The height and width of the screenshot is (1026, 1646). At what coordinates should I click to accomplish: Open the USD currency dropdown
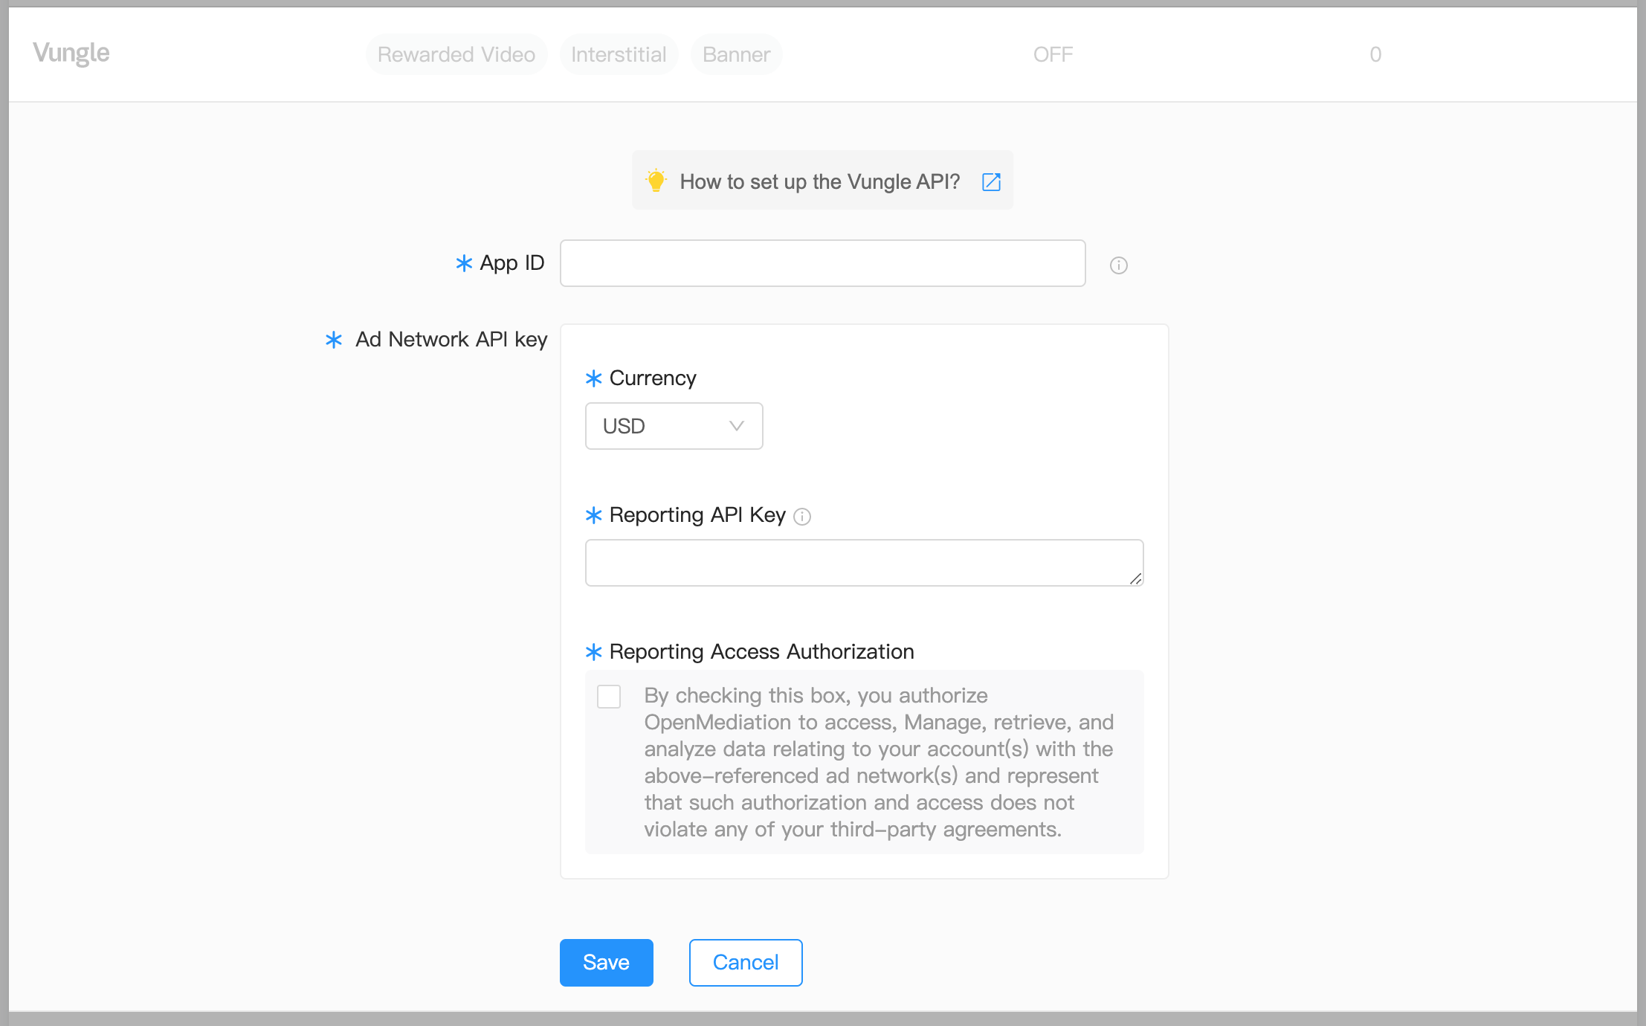click(x=674, y=426)
